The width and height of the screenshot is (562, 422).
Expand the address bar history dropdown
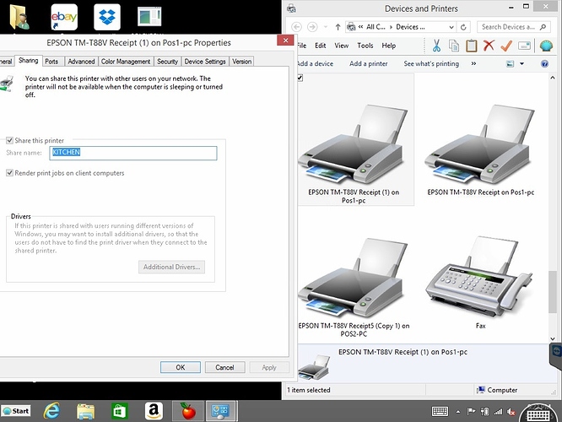pos(451,27)
